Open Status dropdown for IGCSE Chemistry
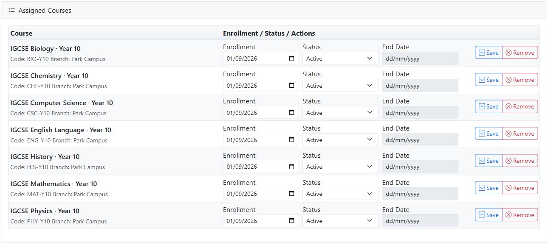This screenshot has width=548, height=245. (340, 86)
